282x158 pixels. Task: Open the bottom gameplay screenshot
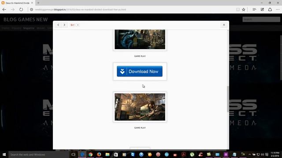[140, 107]
